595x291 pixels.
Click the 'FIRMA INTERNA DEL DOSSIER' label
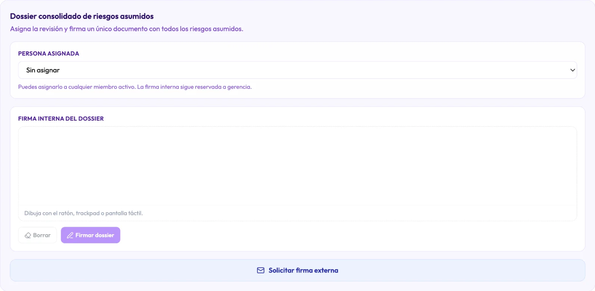tap(61, 119)
